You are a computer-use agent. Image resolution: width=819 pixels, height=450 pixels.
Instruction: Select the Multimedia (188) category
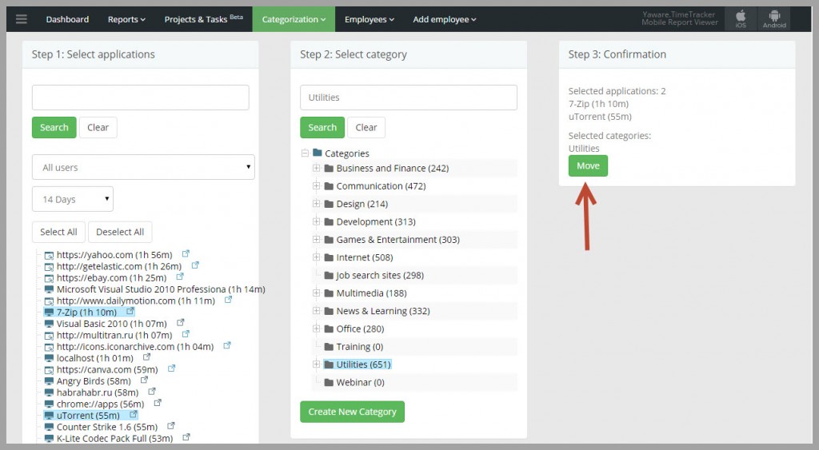point(371,293)
